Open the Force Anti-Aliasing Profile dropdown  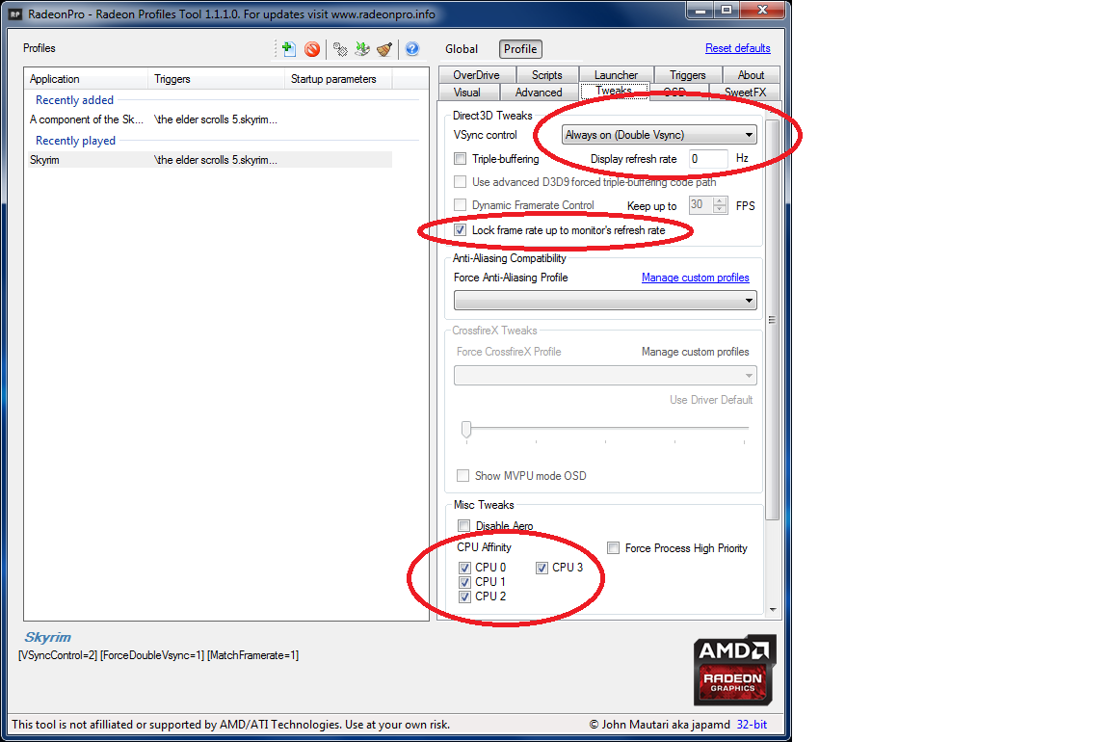(x=605, y=301)
